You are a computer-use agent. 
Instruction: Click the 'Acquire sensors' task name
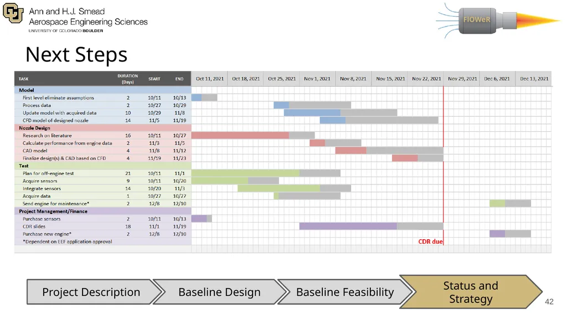pos(40,181)
